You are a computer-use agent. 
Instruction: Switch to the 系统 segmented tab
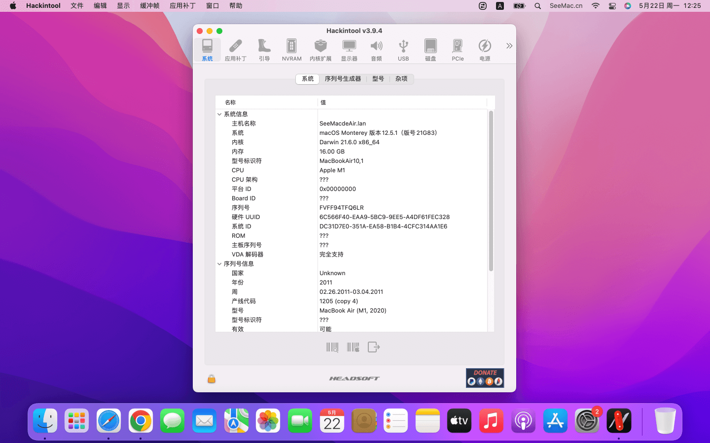(308, 79)
